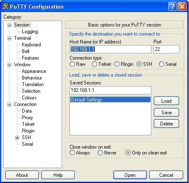
Task: Expand the SSH tree node
Action: click(x=17, y=137)
